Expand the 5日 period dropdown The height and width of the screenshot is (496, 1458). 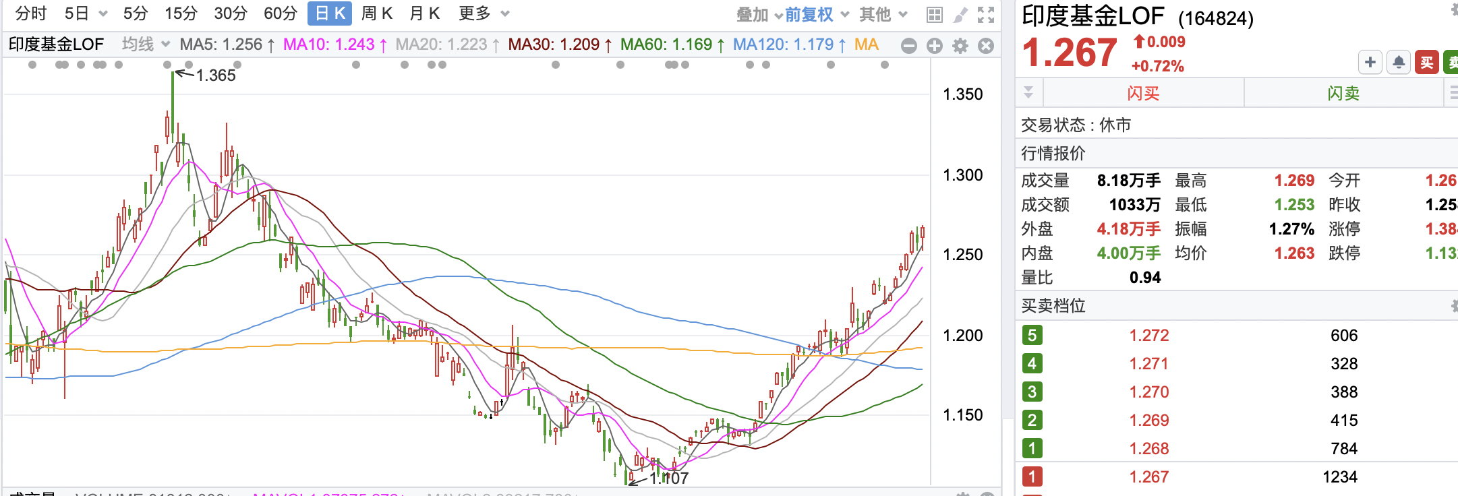(x=86, y=13)
